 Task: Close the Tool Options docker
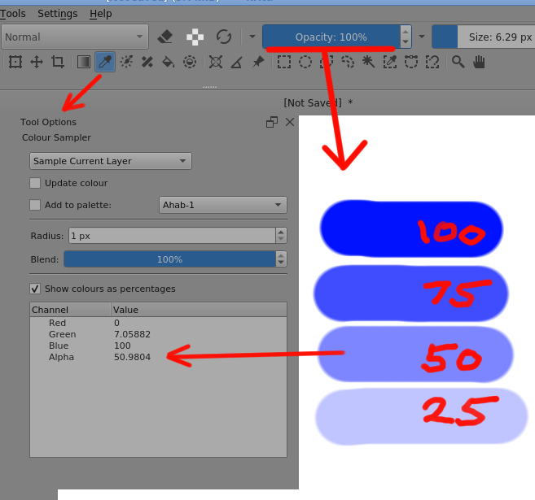[x=290, y=122]
